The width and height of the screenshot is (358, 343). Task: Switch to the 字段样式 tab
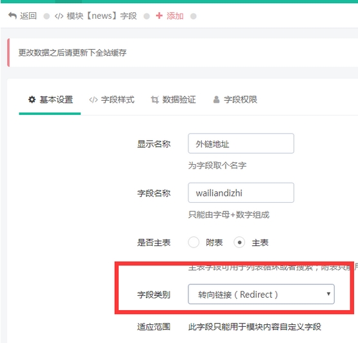[x=112, y=99]
